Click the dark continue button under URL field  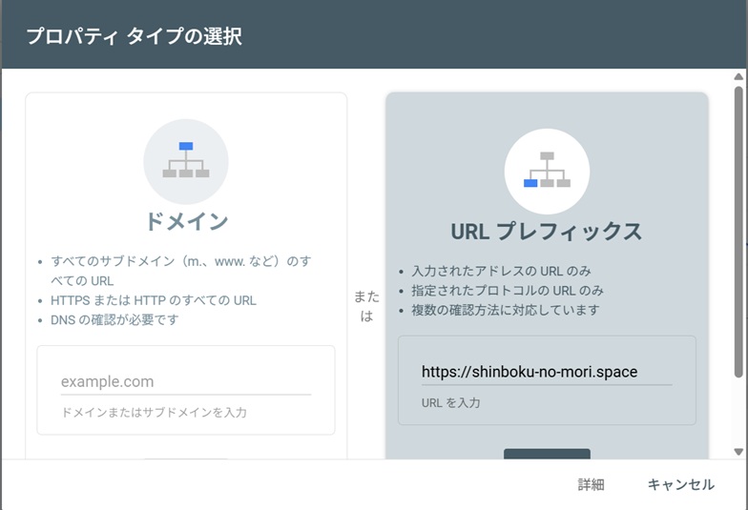[547, 455]
